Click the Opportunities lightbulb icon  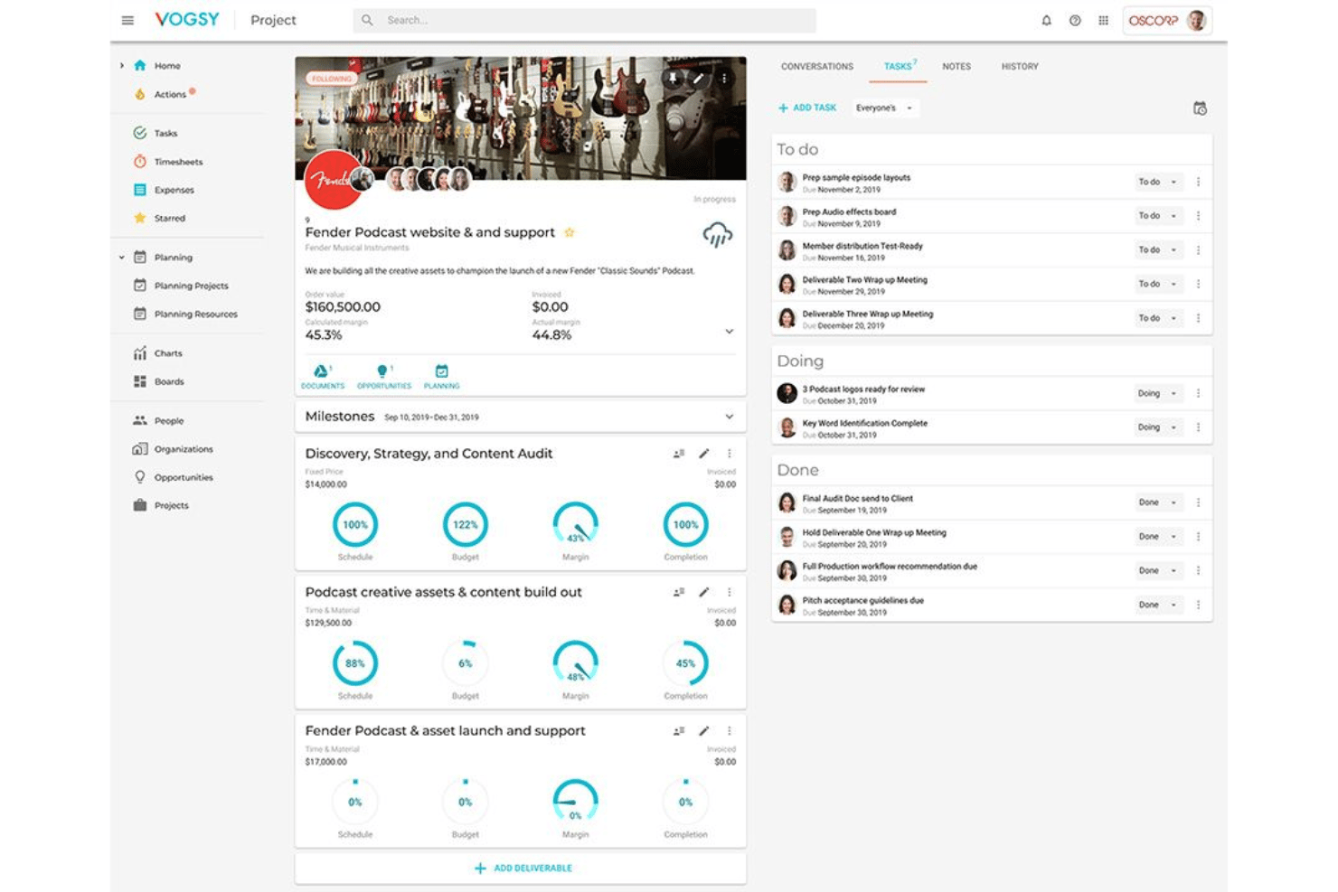click(x=382, y=371)
